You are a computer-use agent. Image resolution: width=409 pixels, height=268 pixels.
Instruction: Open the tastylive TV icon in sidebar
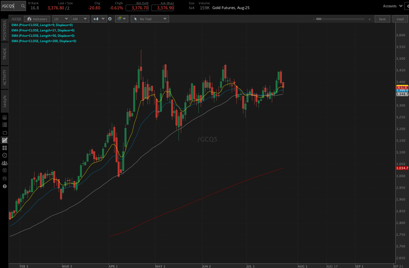coord(5,132)
